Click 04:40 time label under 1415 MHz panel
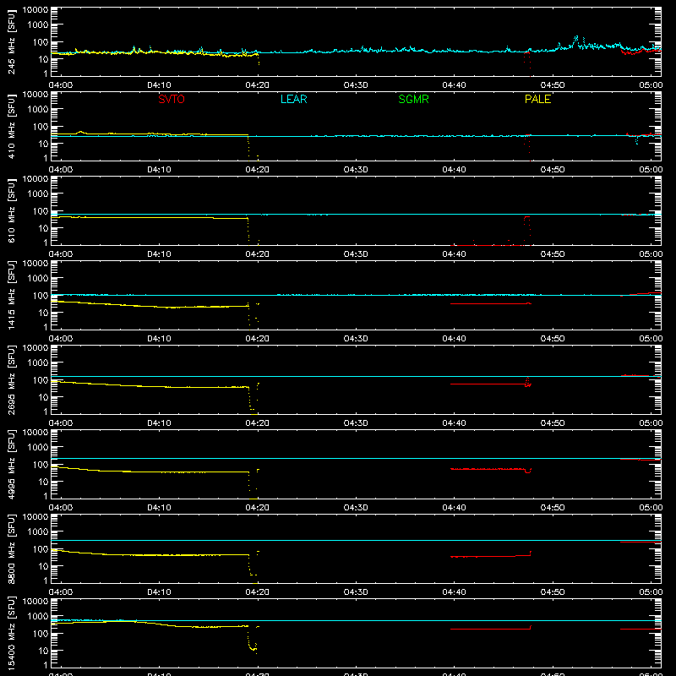Viewport: 676px width, 676px height. coord(454,339)
